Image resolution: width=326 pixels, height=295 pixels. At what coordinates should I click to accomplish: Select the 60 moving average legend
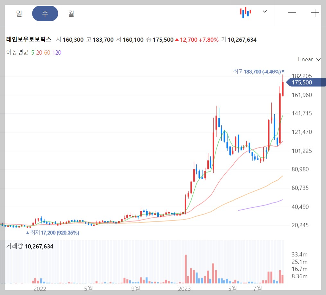click(x=47, y=53)
